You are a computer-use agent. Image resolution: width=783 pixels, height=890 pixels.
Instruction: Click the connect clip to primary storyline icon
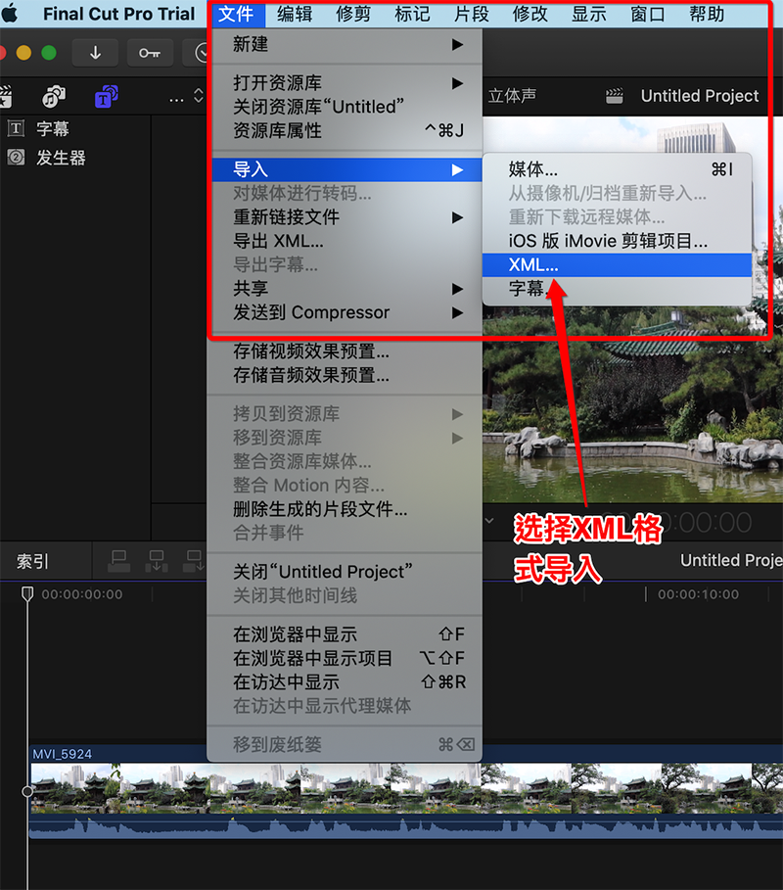(x=119, y=561)
